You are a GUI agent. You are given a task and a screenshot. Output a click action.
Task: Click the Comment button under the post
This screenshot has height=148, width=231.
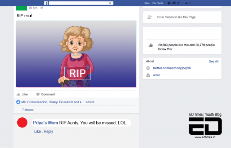click(x=45, y=94)
